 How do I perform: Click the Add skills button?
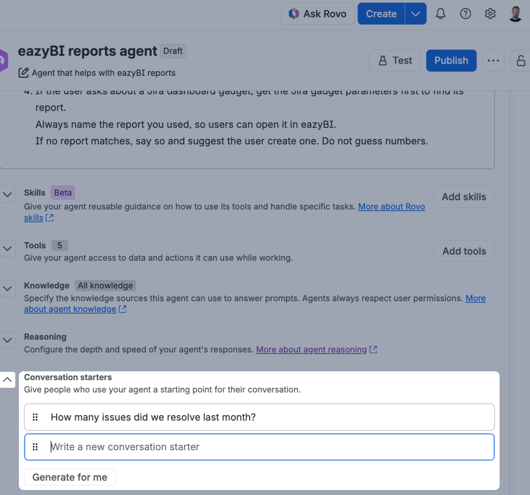point(464,197)
